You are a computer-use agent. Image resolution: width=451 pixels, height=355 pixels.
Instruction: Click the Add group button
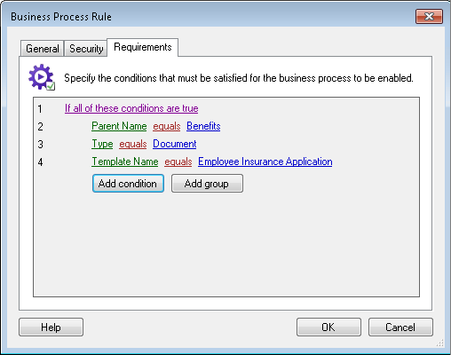coord(207,184)
